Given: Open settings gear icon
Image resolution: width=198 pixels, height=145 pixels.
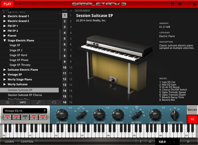Looking at the screenshot, I should 180,4.
